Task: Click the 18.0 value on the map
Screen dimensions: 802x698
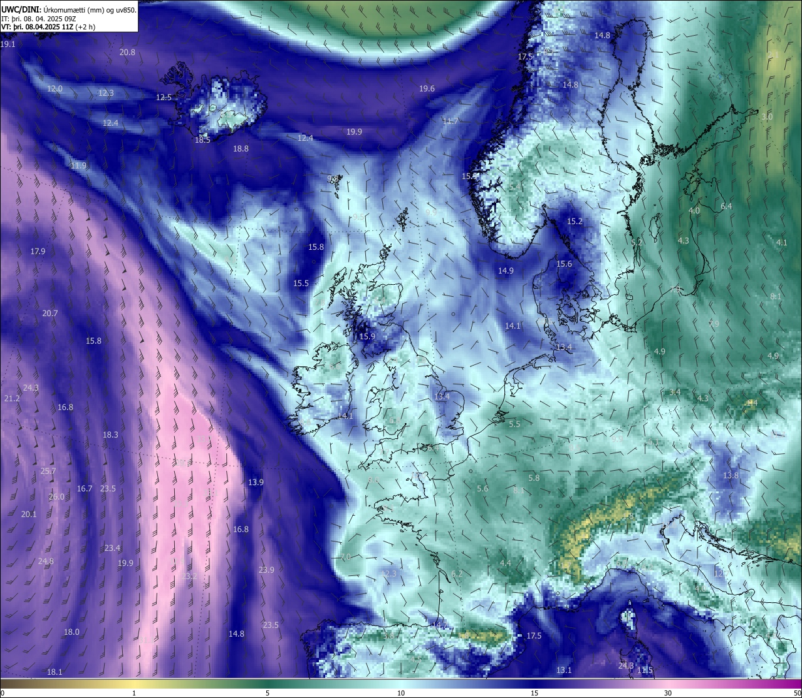Action: tap(71, 632)
